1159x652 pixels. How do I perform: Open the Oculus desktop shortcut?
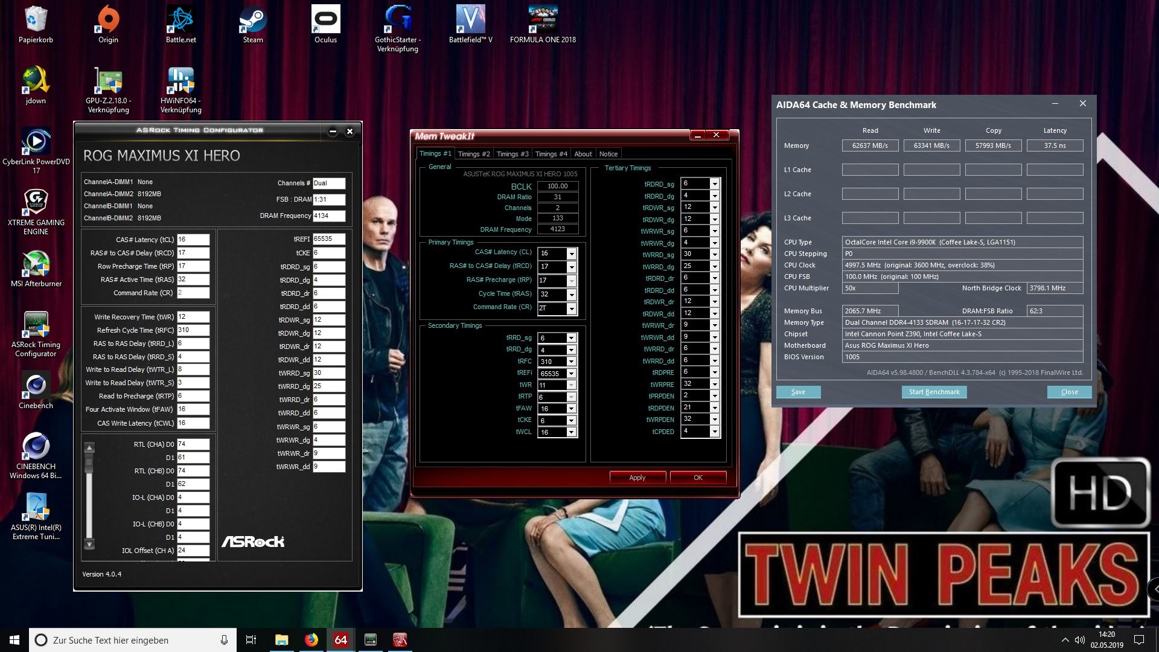325,25
